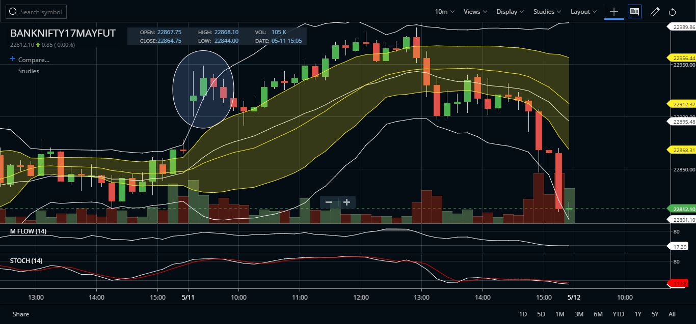Zoom out with the minus button
The width and height of the screenshot is (696, 324).
click(x=329, y=202)
